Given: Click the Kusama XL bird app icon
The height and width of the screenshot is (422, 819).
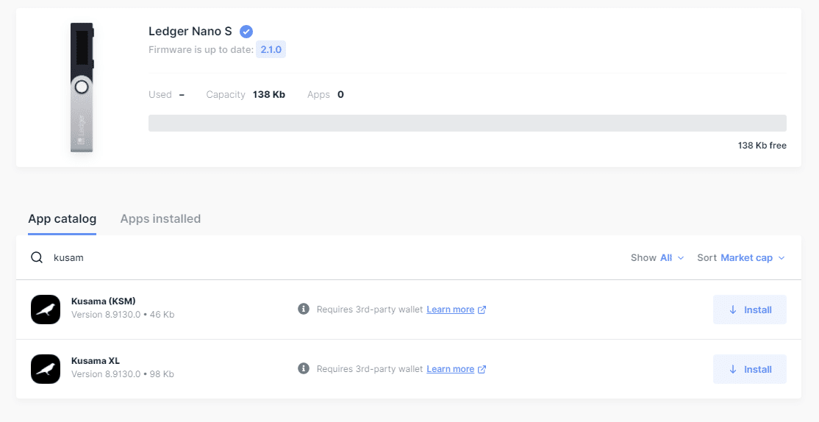Looking at the screenshot, I should (x=46, y=369).
